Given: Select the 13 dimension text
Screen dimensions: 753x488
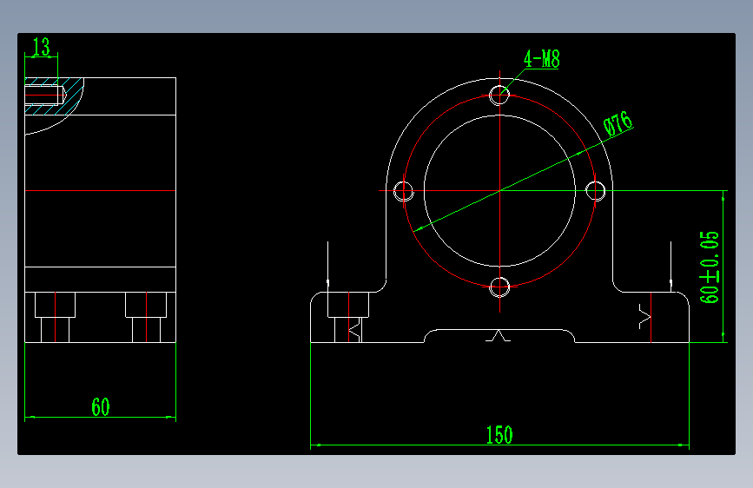Looking at the screenshot, I should pyautogui.click(x=42, y=47).
